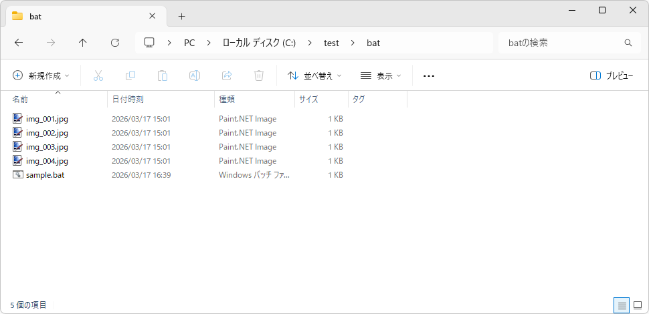Click Paint.NET Image type for img_001.jpg
Screen dimensions: 649x314
248,119
